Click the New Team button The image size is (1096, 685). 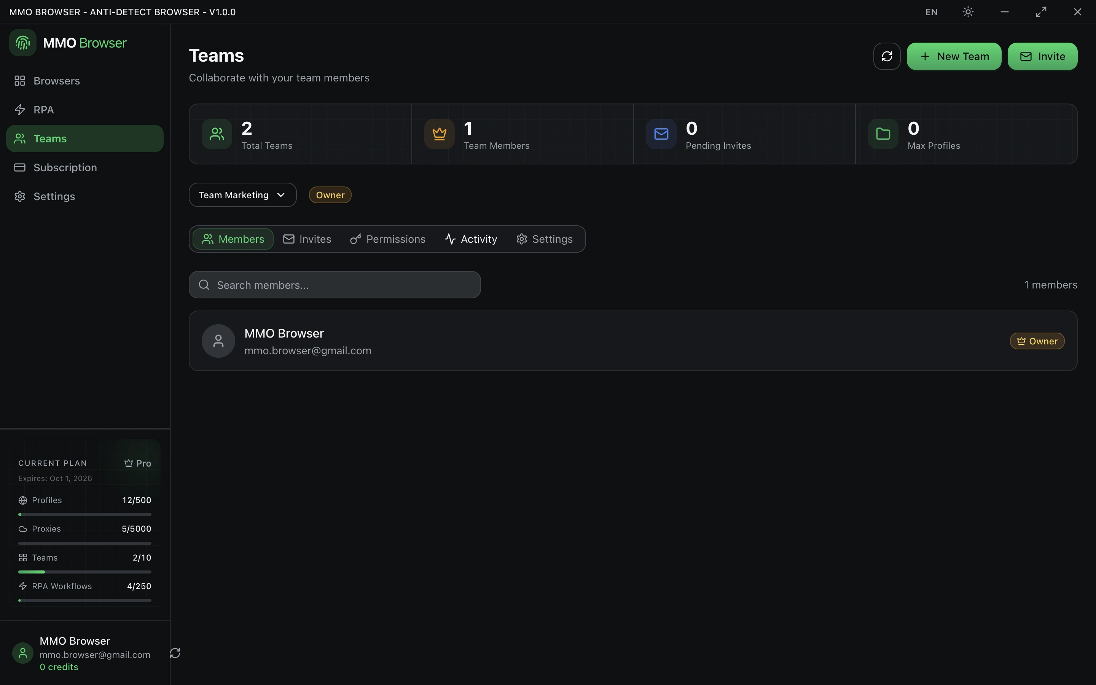pyautogui.click(x=954, y=56)
